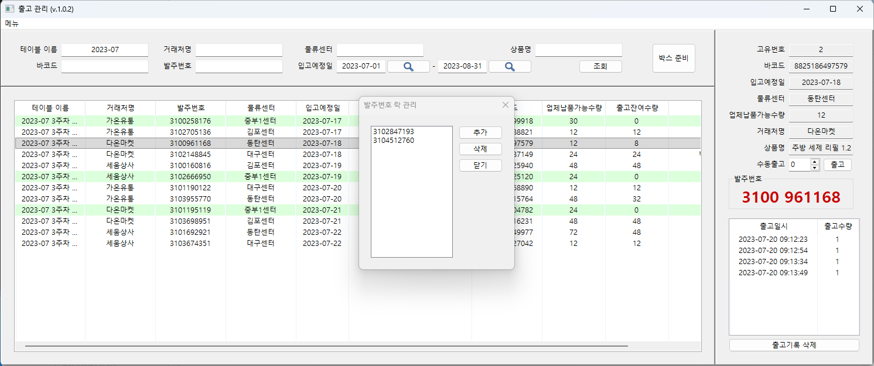Maximize the 출고 관리 window
This screenshot has height=366, width=874.
click(833, 9)
